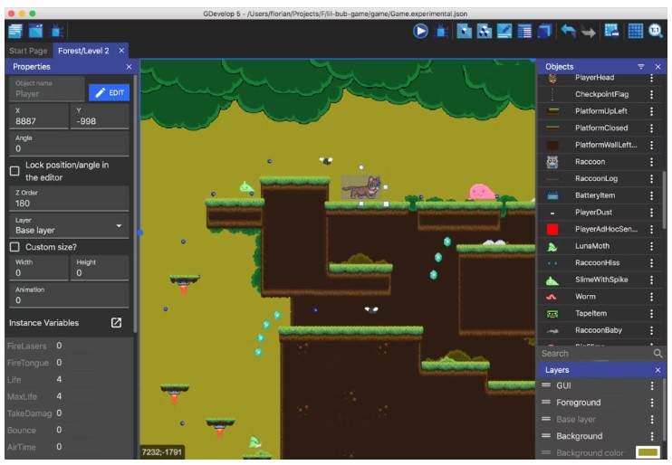Redo the last undone change
The width and height of the screenshot is (672, 465).
pos(589,32)
